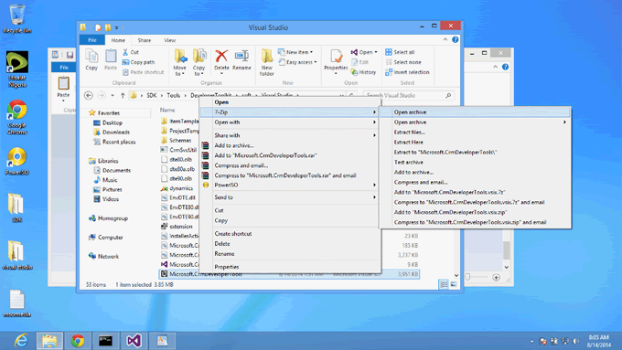Click the Up one level arrow
The height and width of the screenshot is (350, 622).
pos(123,96)
